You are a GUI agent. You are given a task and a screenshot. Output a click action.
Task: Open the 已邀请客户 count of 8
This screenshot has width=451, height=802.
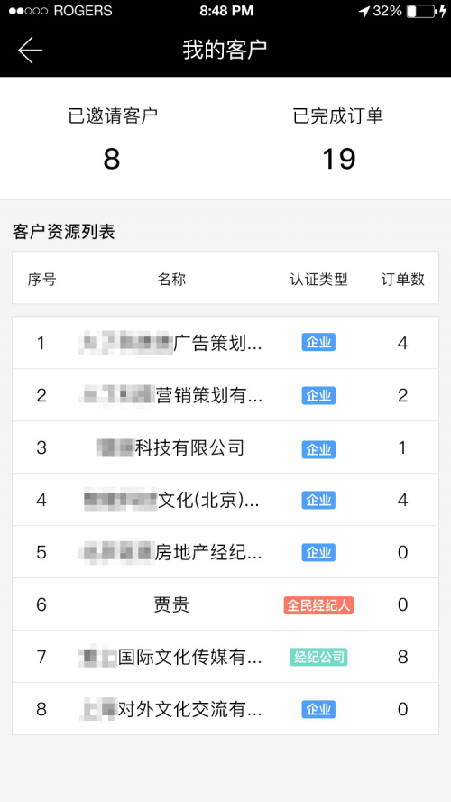click(112, 159)
